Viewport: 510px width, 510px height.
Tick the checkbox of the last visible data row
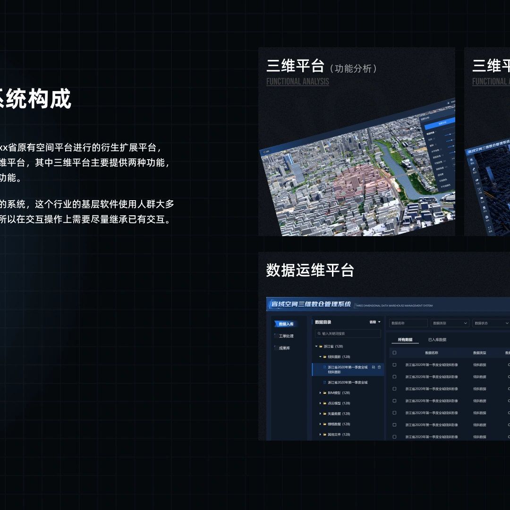(394, 437)
